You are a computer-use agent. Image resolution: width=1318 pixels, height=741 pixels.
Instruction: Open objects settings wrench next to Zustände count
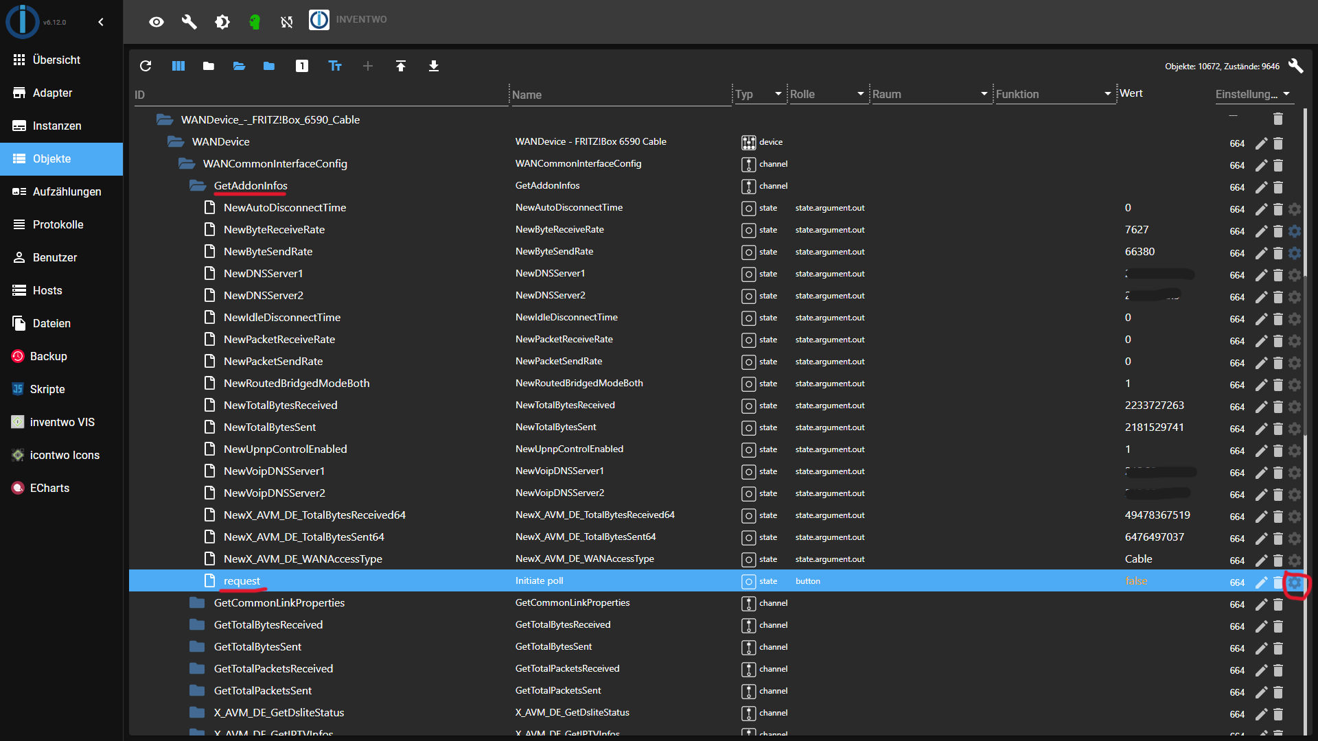coord(1296,66)
